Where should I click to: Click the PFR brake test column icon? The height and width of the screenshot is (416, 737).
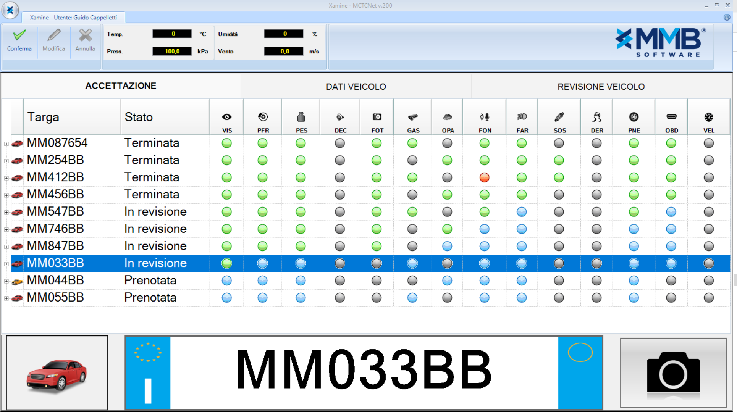click(263, 117)
